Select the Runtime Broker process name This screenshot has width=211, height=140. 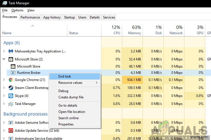[x=29, y=73]
